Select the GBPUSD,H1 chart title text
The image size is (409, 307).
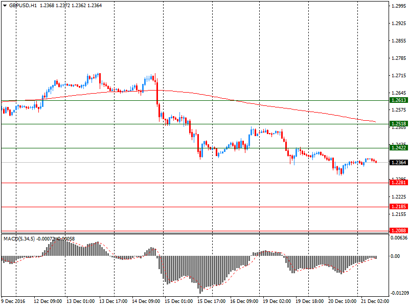pyautogui.click(x=23, y=6)
